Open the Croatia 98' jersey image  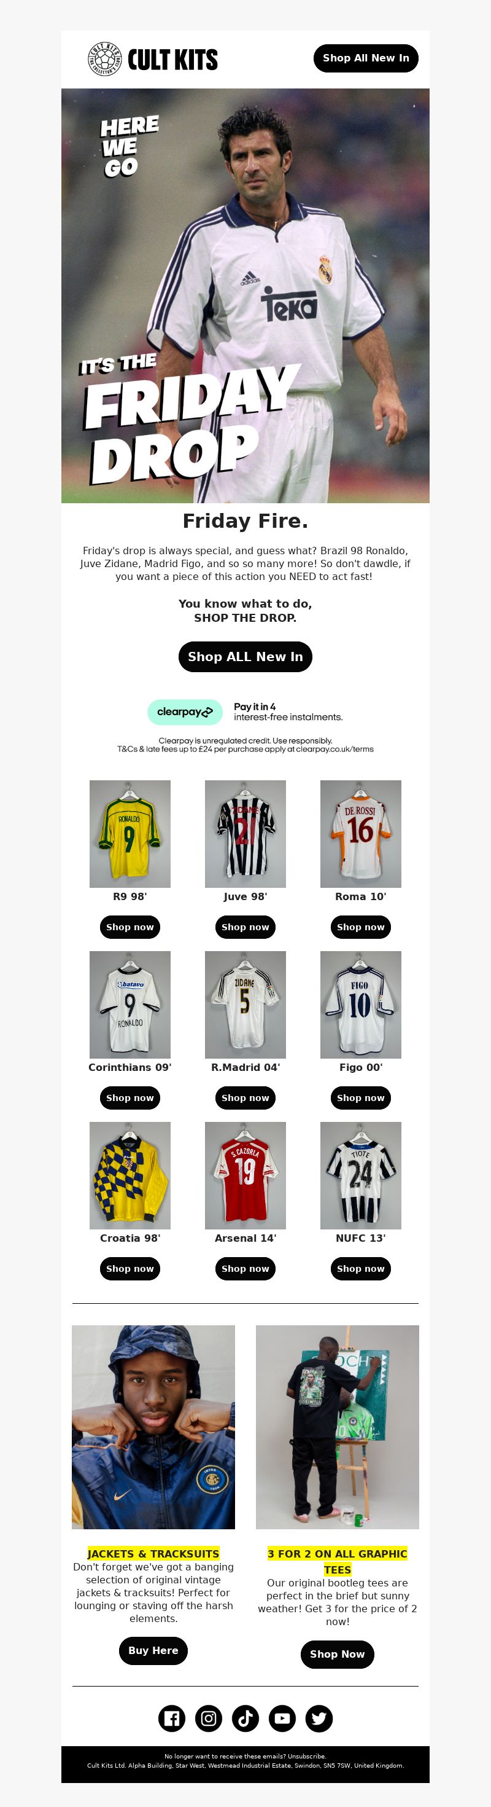(130, 1175)
